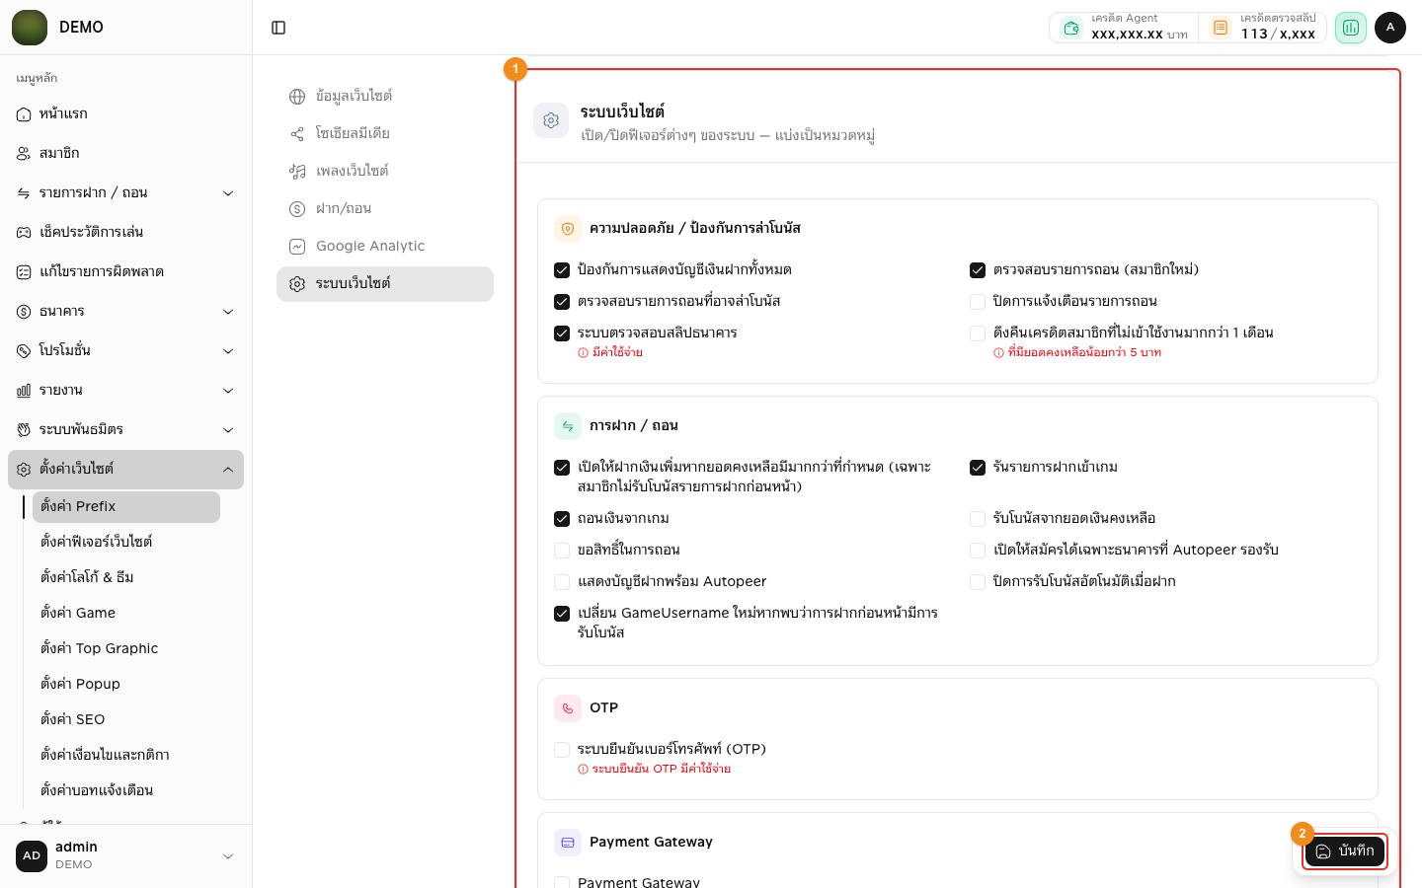1422x888 pixels.
Task: Click the home icon beside หน้าแรก
Action: click(24, 114)
